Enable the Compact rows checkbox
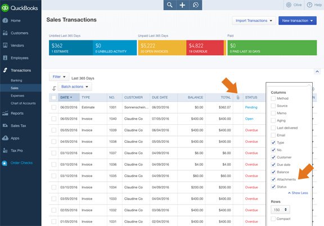The height and width of the screenshot is (226, 324). 273,219
